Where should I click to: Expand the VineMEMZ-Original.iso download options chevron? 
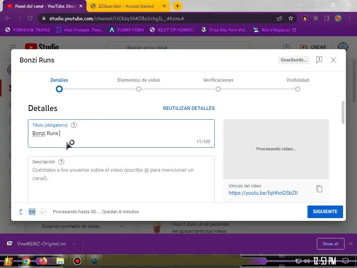click(74, 244)
